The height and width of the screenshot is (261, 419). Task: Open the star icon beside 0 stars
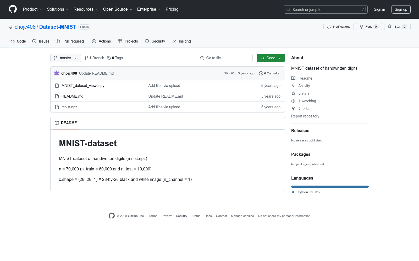[293, 93]
